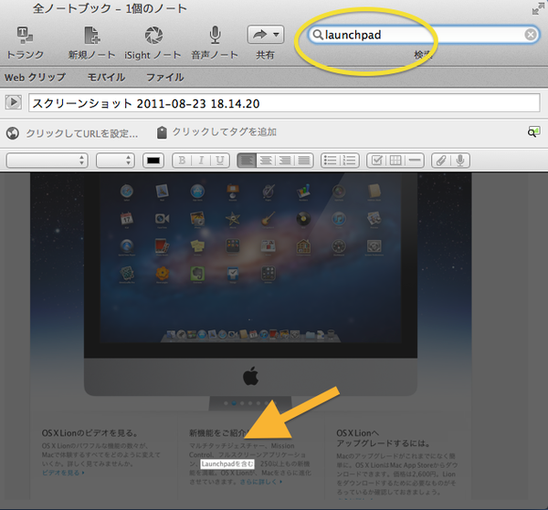Viewport: 548px width, 510px height.
Task: Add a tag via クリックしてタグを追加
Action: [x=225, y=132]
